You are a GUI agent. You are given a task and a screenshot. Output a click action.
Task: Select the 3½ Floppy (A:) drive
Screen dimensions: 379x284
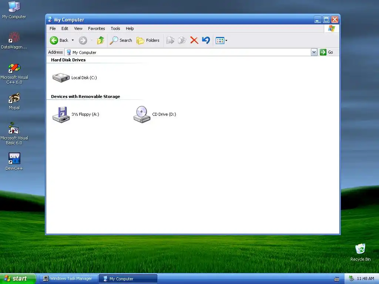(76, 115)
